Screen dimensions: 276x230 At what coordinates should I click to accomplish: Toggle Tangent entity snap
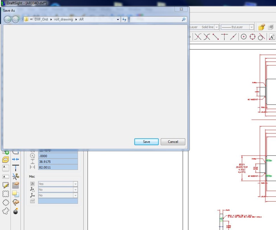click(261, 37)
